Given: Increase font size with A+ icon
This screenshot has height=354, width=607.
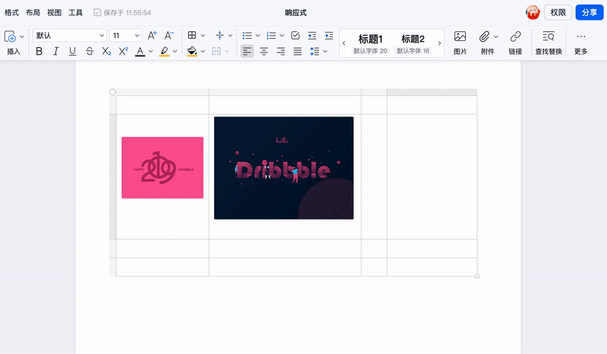Looking at the screenshot, I should [x=153, y=36].
